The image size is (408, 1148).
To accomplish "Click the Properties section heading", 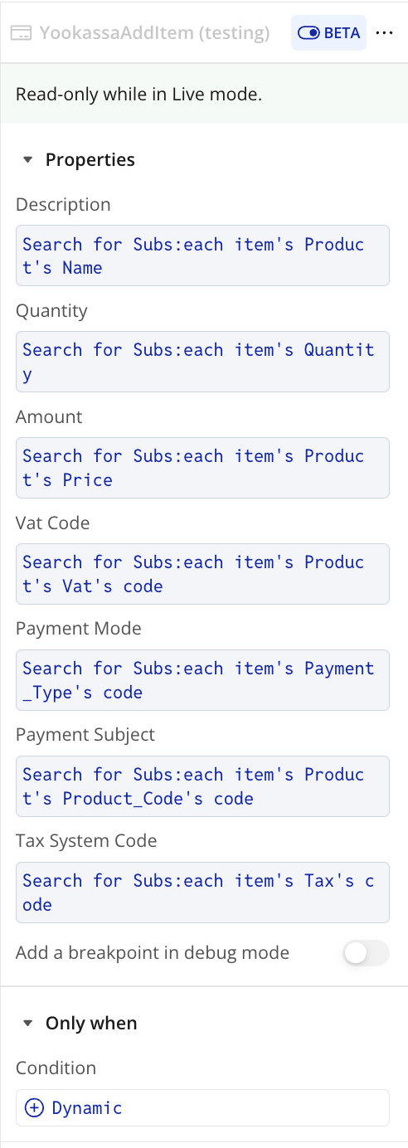I will (x=90, y=160).
